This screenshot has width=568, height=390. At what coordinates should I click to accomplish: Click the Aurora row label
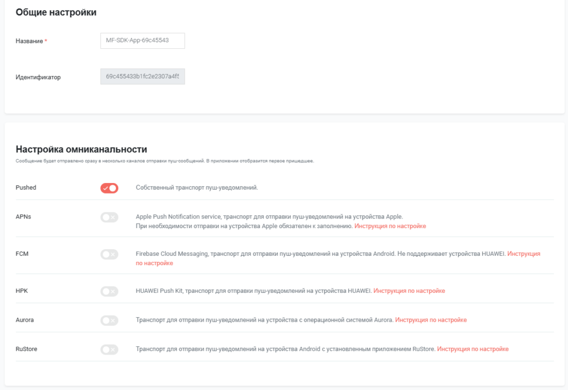tap(25, 320)
